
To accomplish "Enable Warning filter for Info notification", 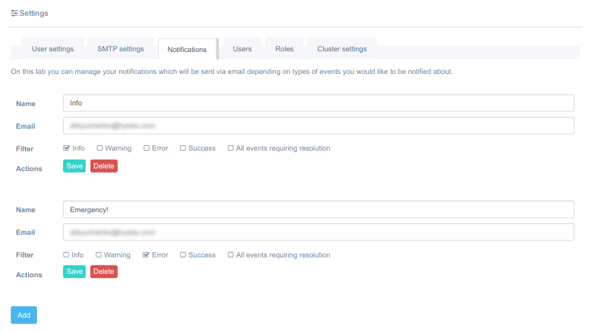I will (x=100, y=148).
